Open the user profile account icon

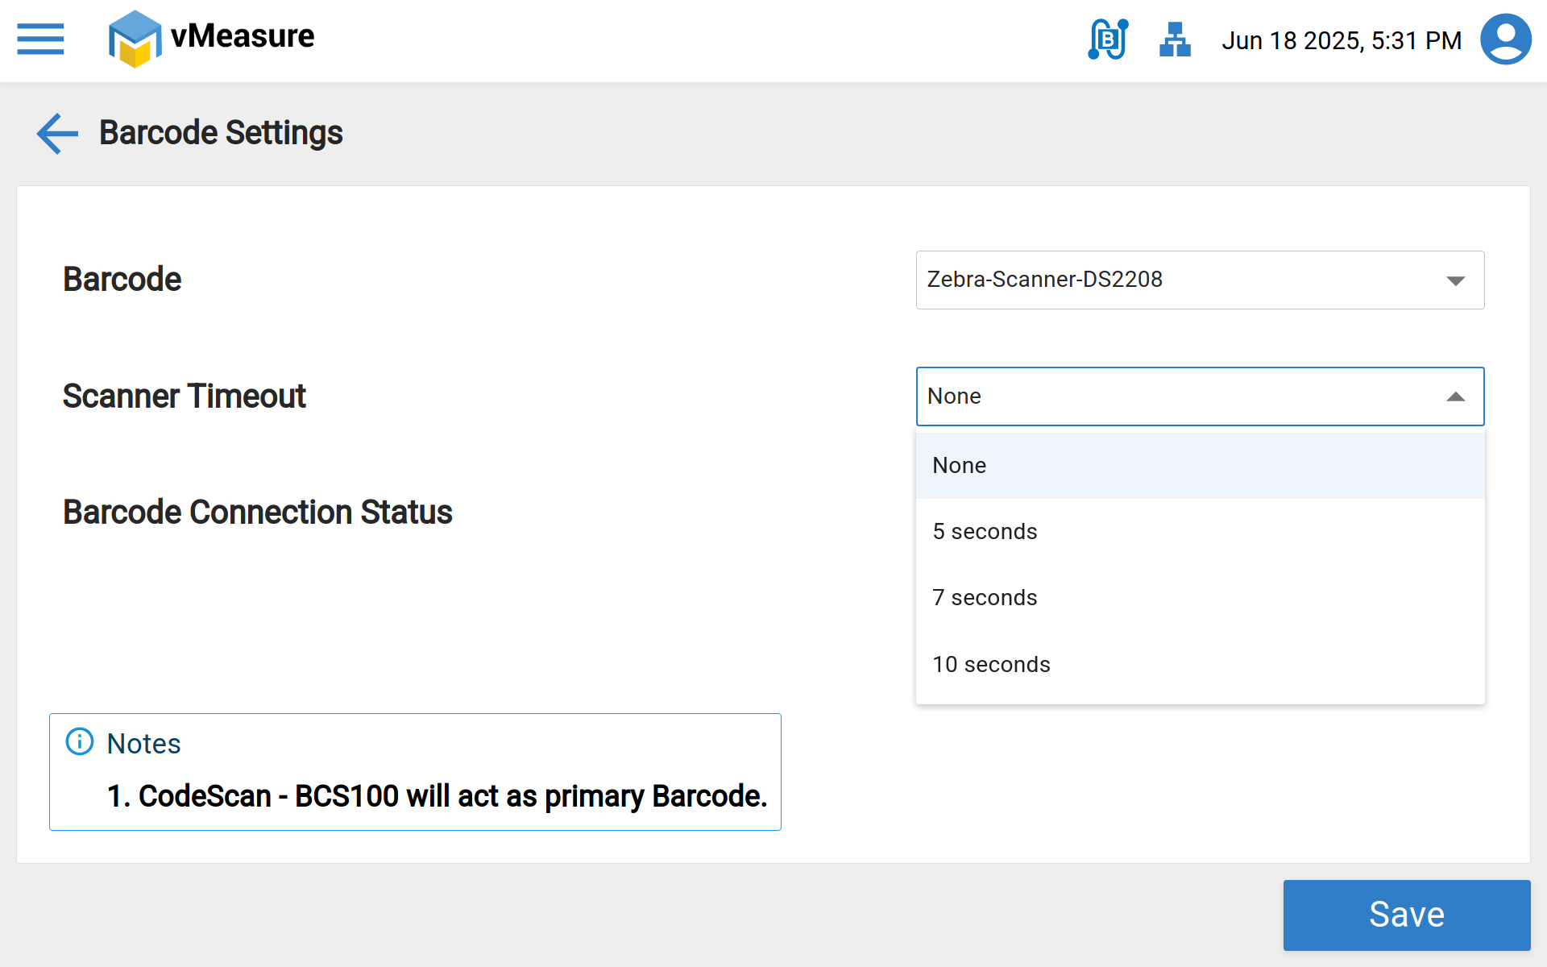tap(1505, 39)
